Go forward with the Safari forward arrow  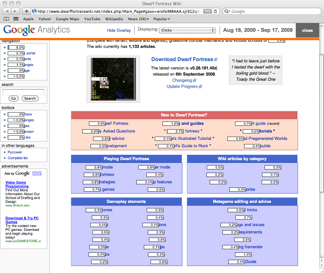tap(15, 11)
